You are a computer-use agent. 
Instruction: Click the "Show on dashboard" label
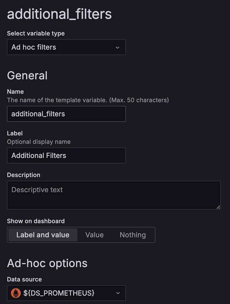[36, 221]
